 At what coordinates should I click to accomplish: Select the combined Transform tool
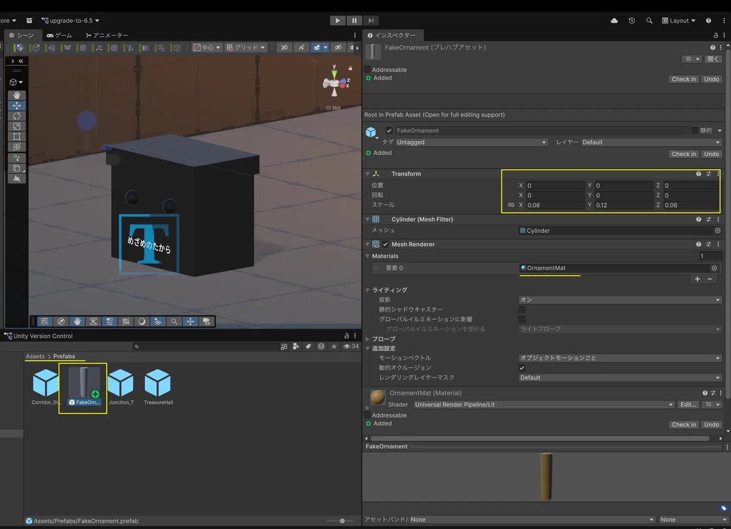click(x=16, y=147)
